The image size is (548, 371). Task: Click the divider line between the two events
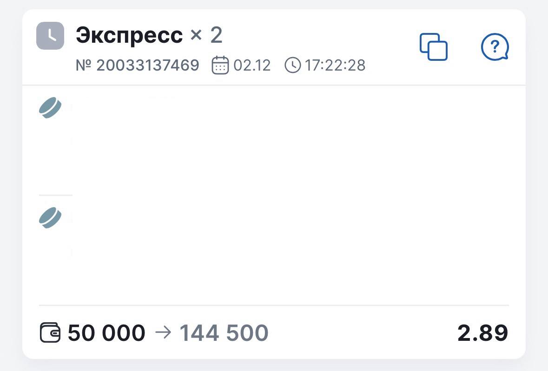point(56,195)
